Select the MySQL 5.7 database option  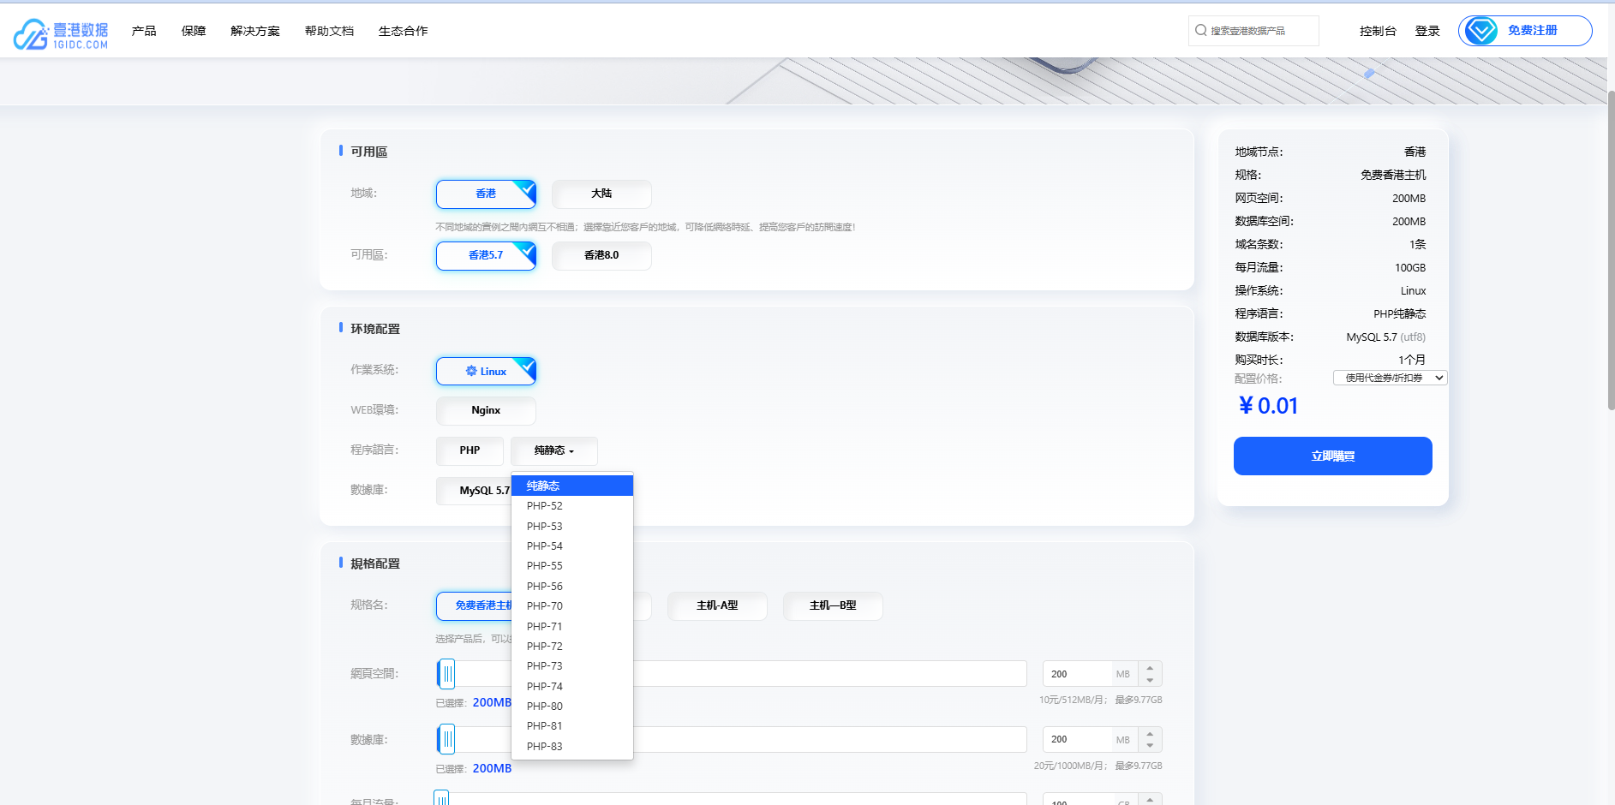coord(475,491)
